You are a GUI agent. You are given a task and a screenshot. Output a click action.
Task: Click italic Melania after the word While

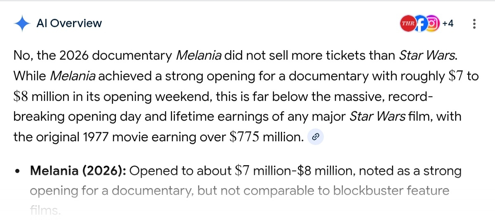tap(73, 76)
